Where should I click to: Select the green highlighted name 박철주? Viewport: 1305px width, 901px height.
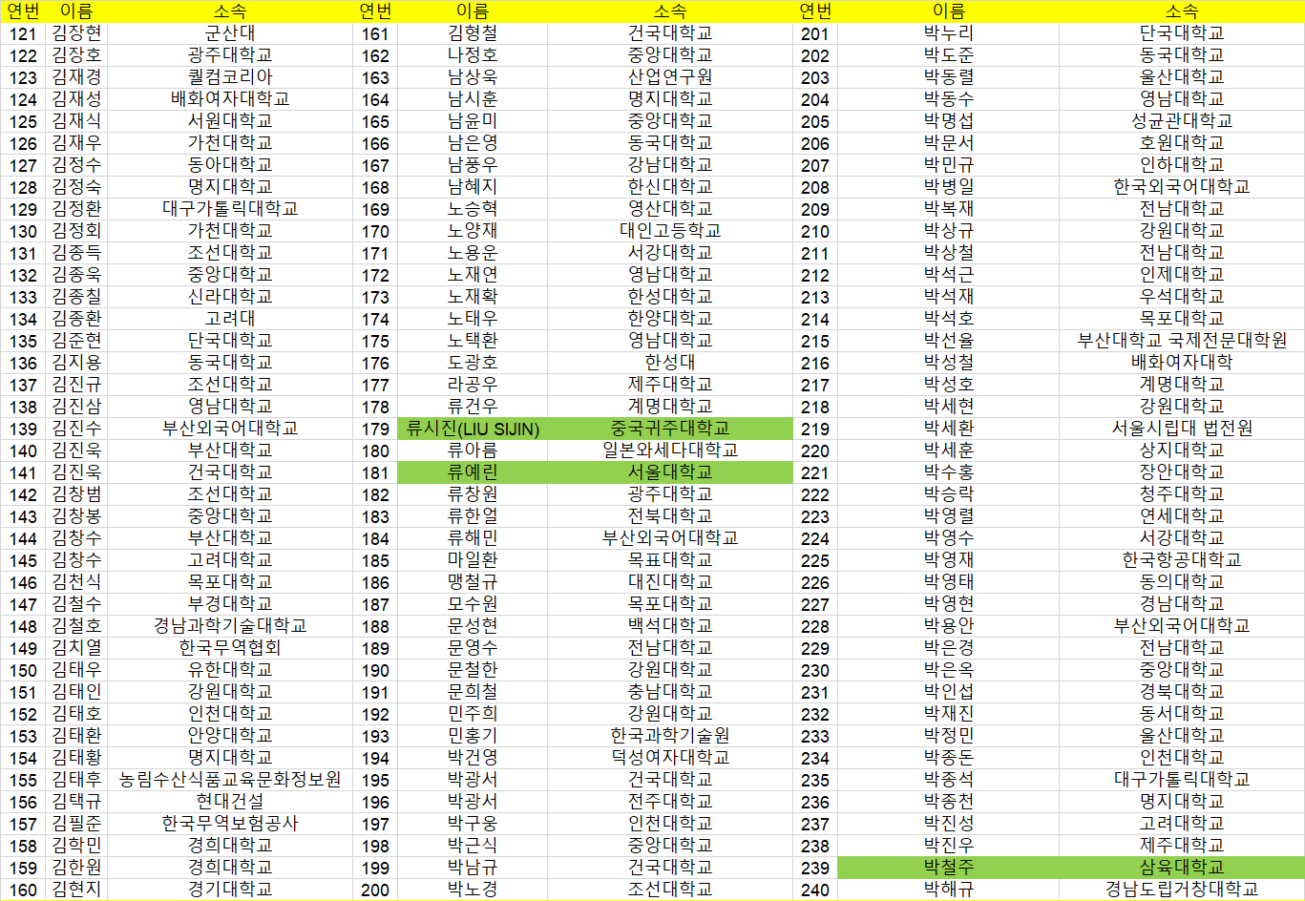point(948,868)
